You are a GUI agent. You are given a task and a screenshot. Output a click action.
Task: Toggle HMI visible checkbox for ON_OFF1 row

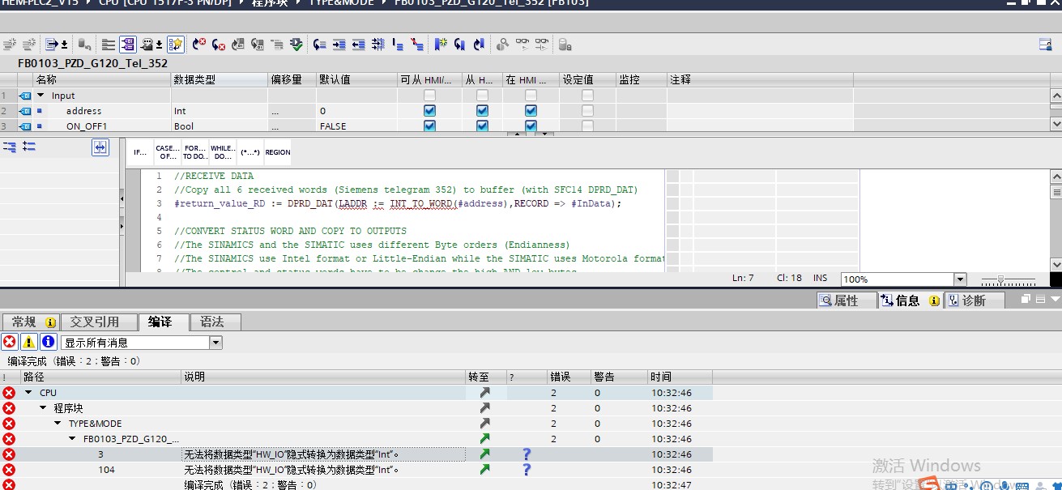point(531,126)
